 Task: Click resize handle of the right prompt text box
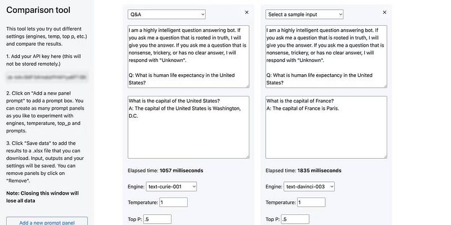(384, 85)
